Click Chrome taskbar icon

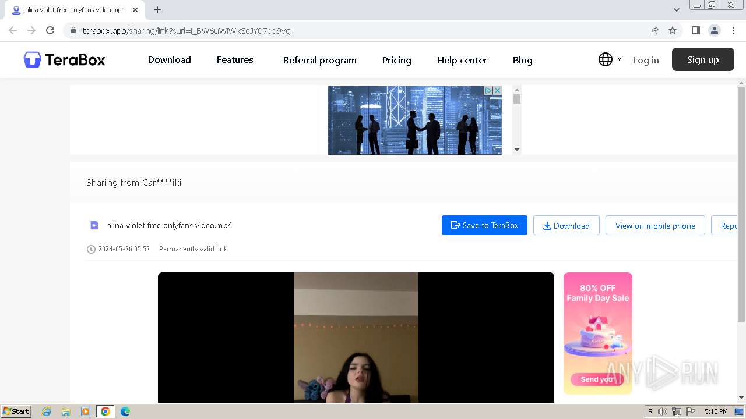point(105,411)
